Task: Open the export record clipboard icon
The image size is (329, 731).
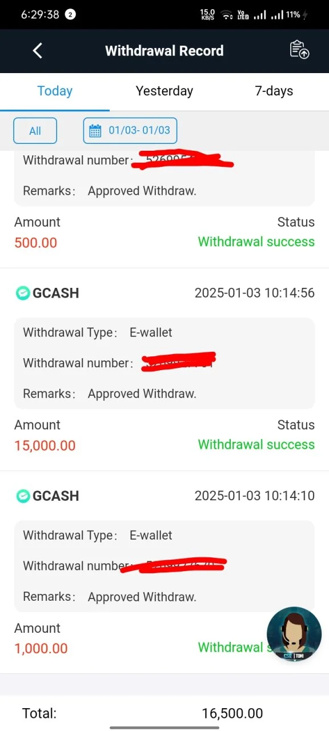Action: pos(300,50)
